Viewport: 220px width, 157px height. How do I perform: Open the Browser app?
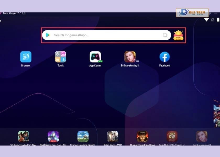pos(26,57)
